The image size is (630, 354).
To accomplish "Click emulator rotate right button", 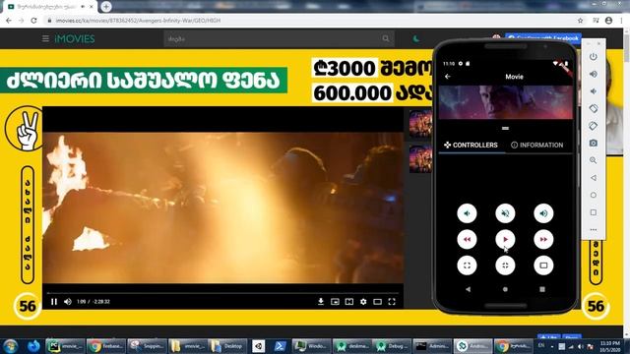I will (x=593, y=126).
